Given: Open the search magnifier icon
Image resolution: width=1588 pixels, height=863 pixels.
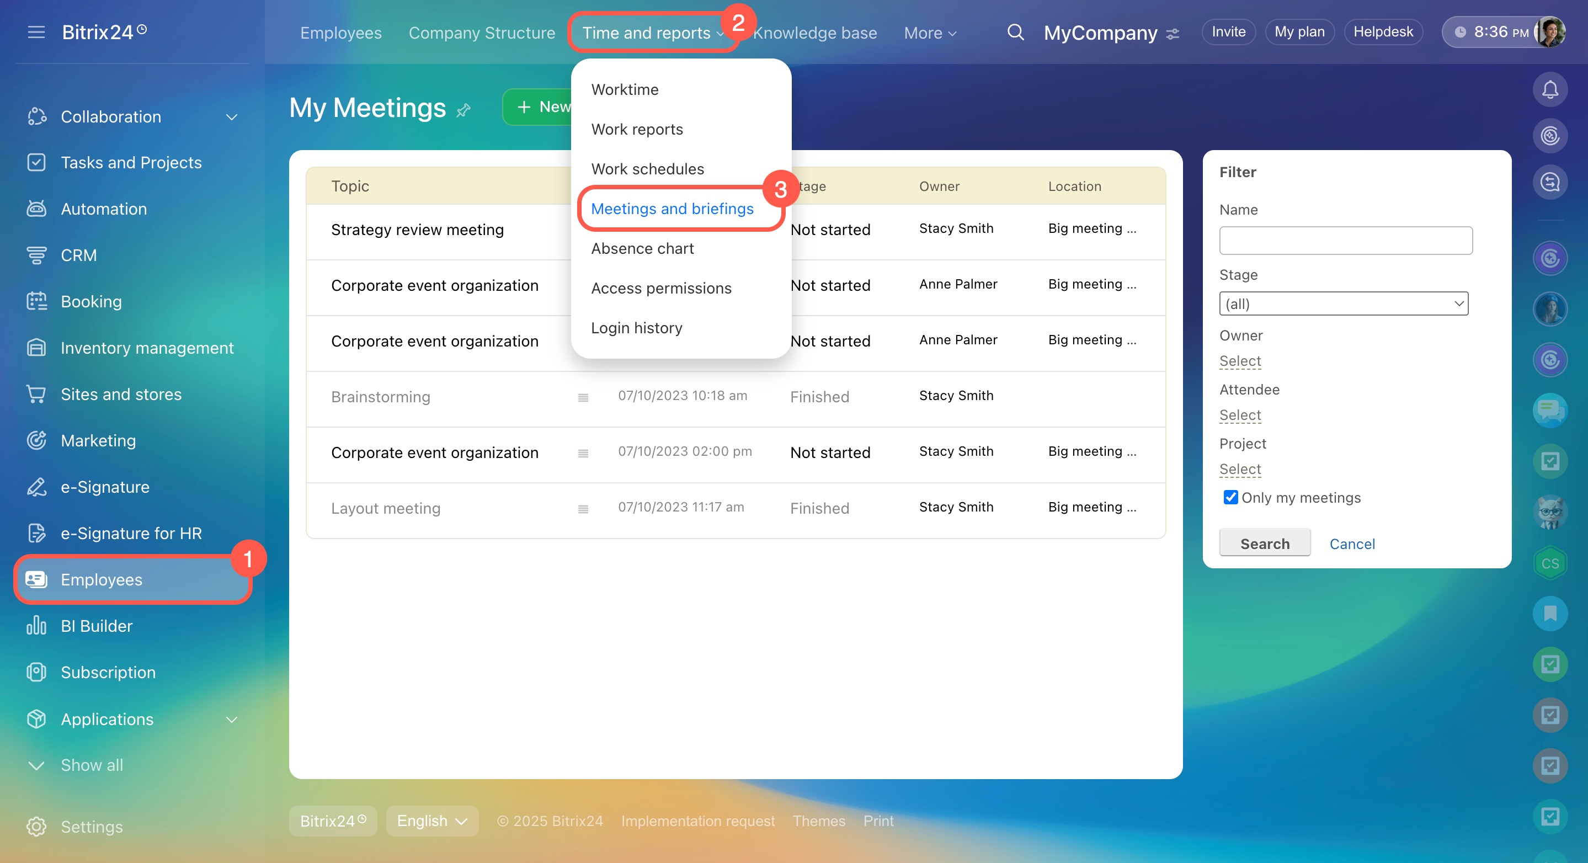Looking at the screenshot, I should (x=1015, y=32).
